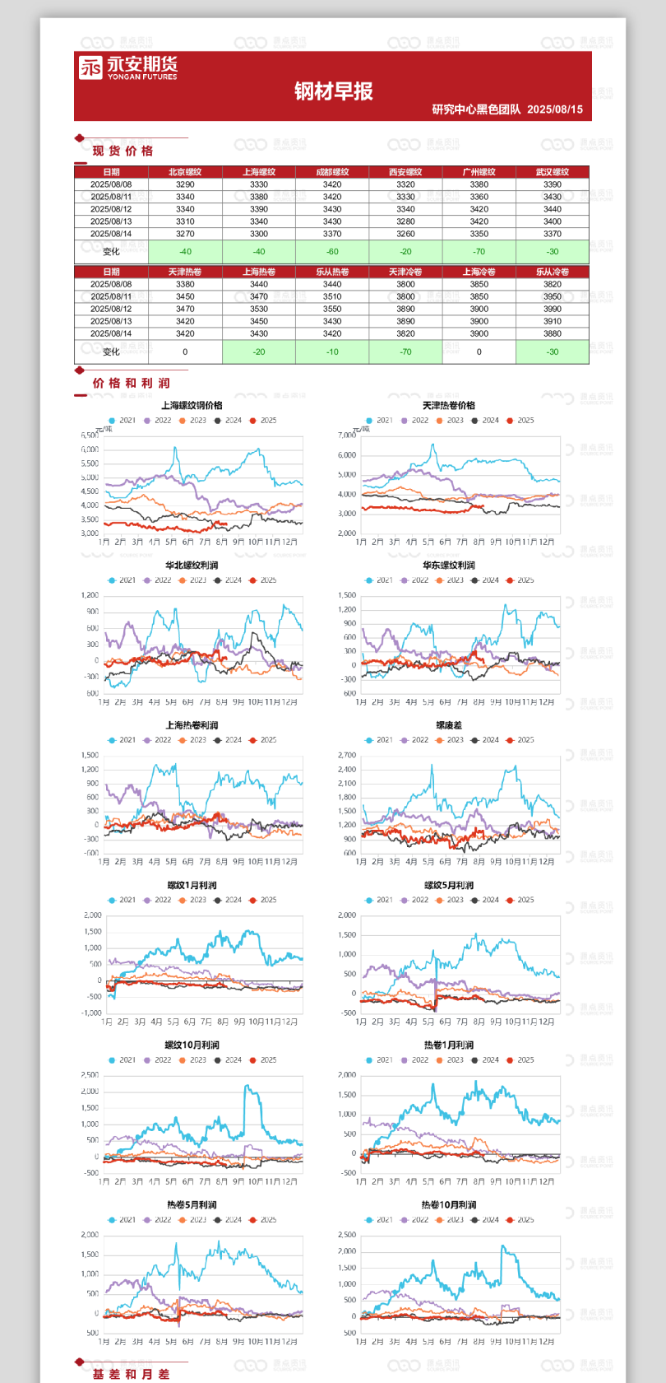Image resolution: width=666 pixels, height=1383 pixels.
Task: Select the 天津冷卷 column header
Action: [405, 272]
